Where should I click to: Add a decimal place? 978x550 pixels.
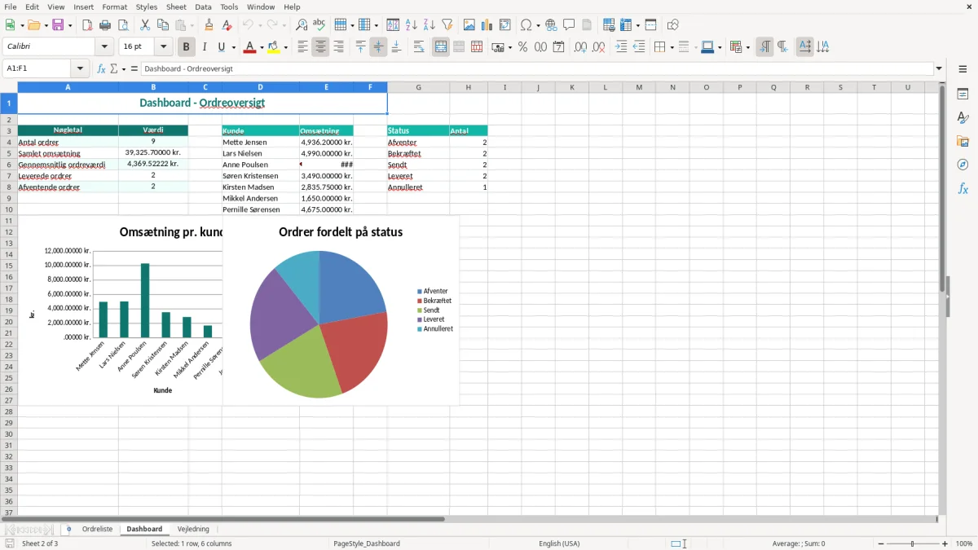coord(580,47)
